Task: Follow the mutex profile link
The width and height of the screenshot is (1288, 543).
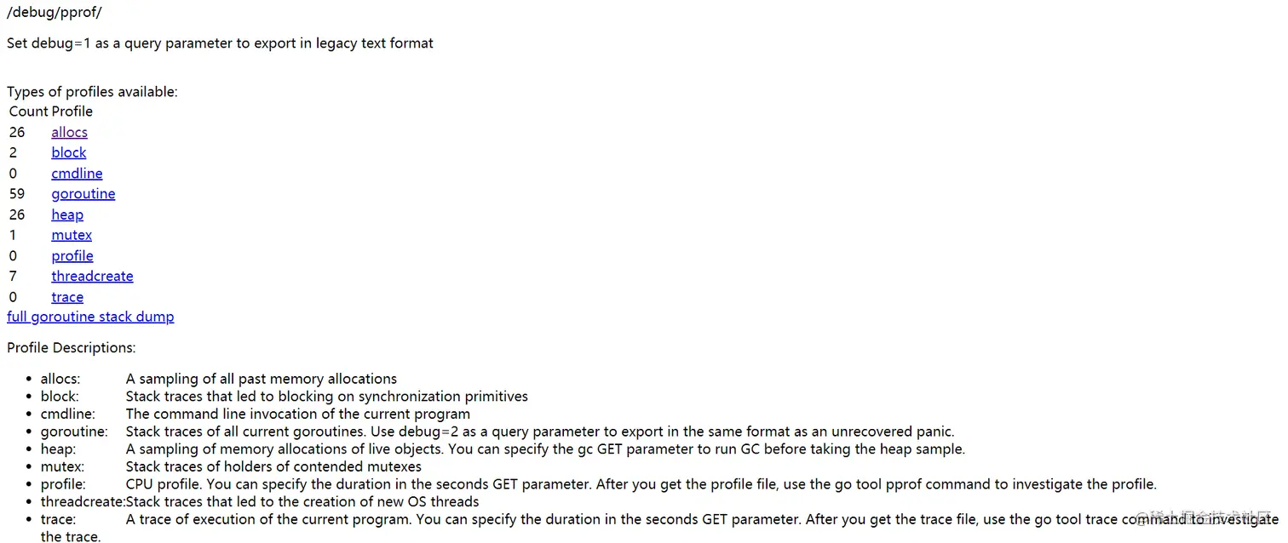Action: click(72, 235)
